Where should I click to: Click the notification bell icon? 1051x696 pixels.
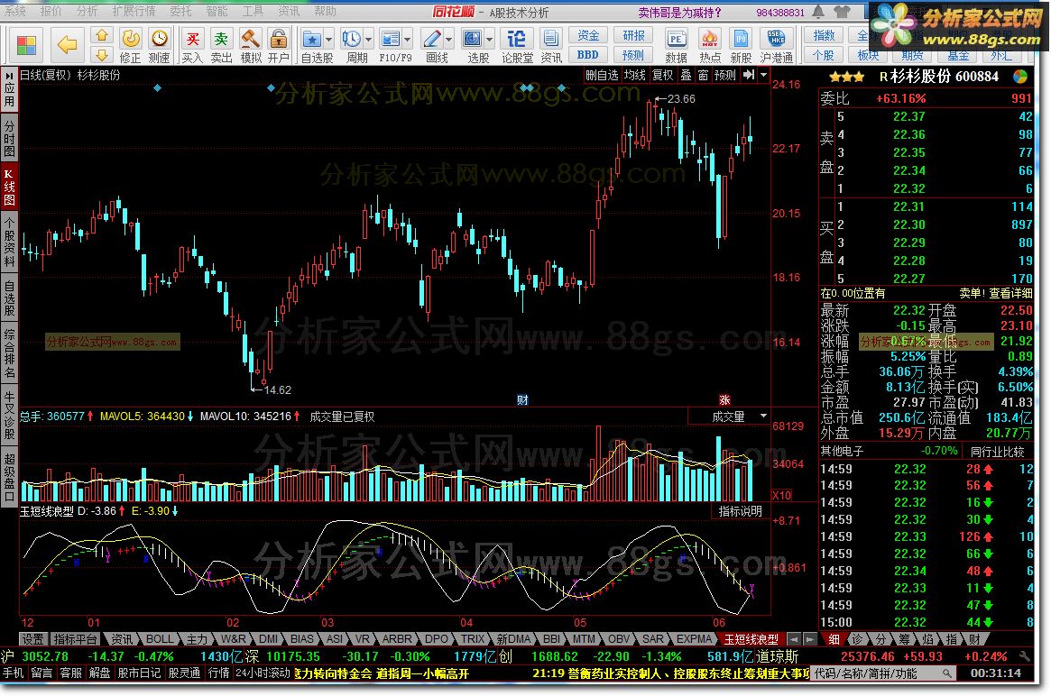pyautogui.click(x=818, y=12)
